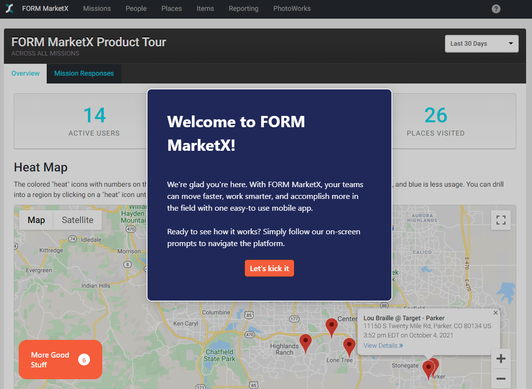The width and height of the screenshot is (532, 389).
Task: Click the Let's kick it button
Action: [269, 268]
